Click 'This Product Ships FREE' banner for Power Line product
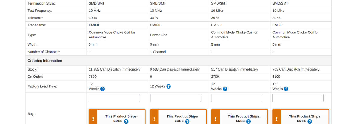 click(x=178, y=117)
